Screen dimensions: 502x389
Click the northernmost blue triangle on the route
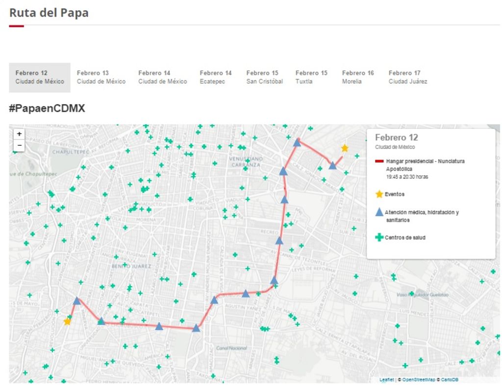click(297, 142)
